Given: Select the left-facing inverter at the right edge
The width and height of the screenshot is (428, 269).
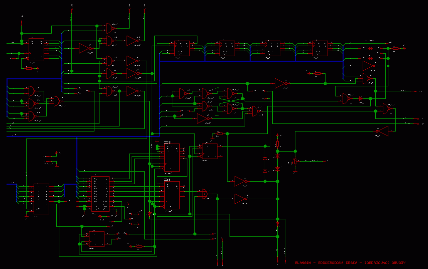Looking at the screenshot, I should coord(382,131).
